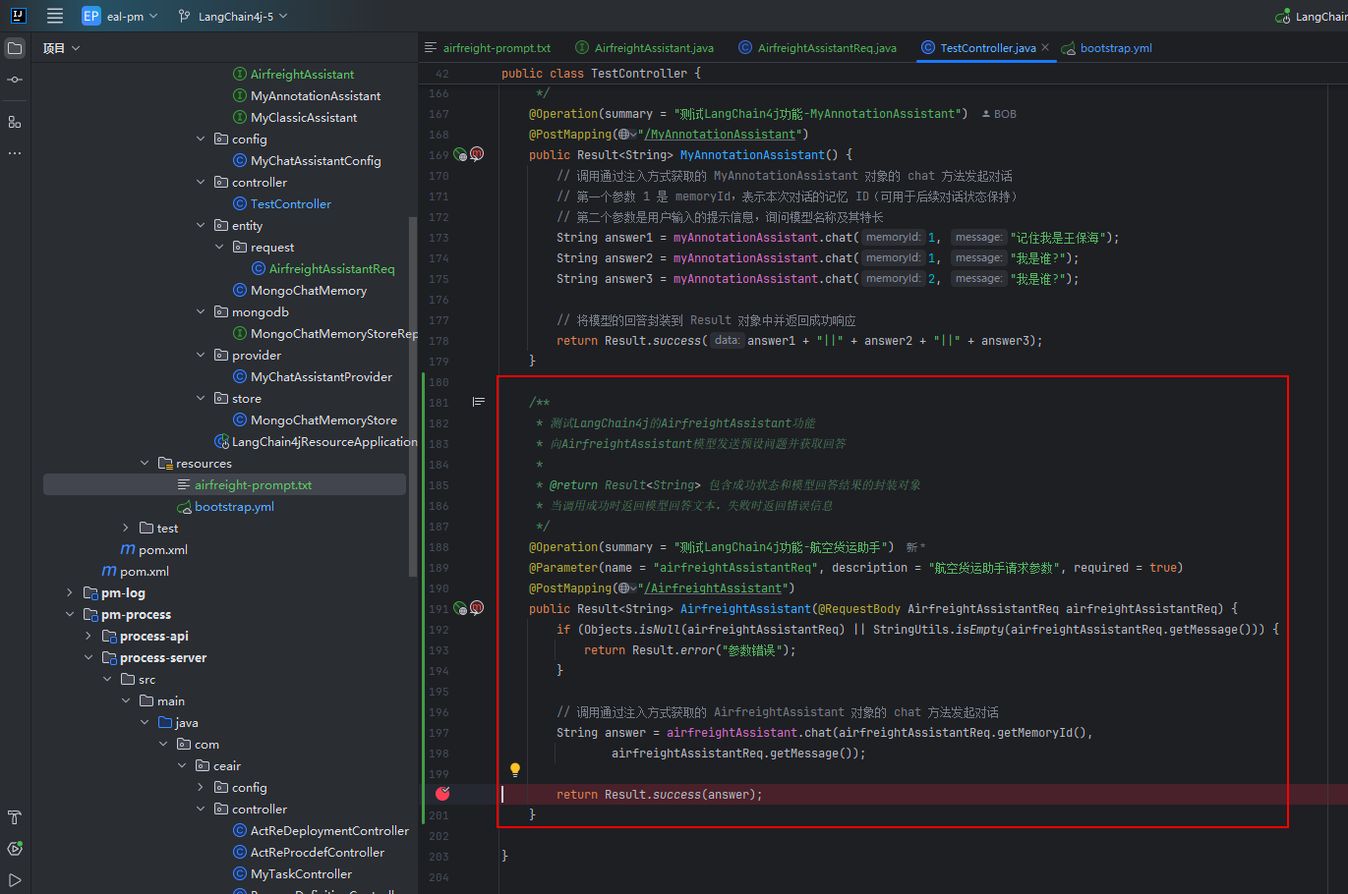This screenshot has width=1348, height=894.
Task: Select LangChain4jResourceApplication in tree
Action: click(316, 442)
